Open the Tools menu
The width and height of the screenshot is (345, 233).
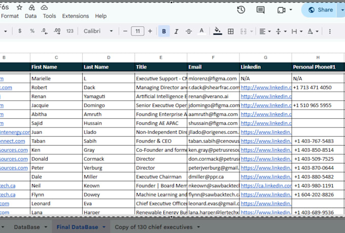pyautogui.click(x=49, y=16)
